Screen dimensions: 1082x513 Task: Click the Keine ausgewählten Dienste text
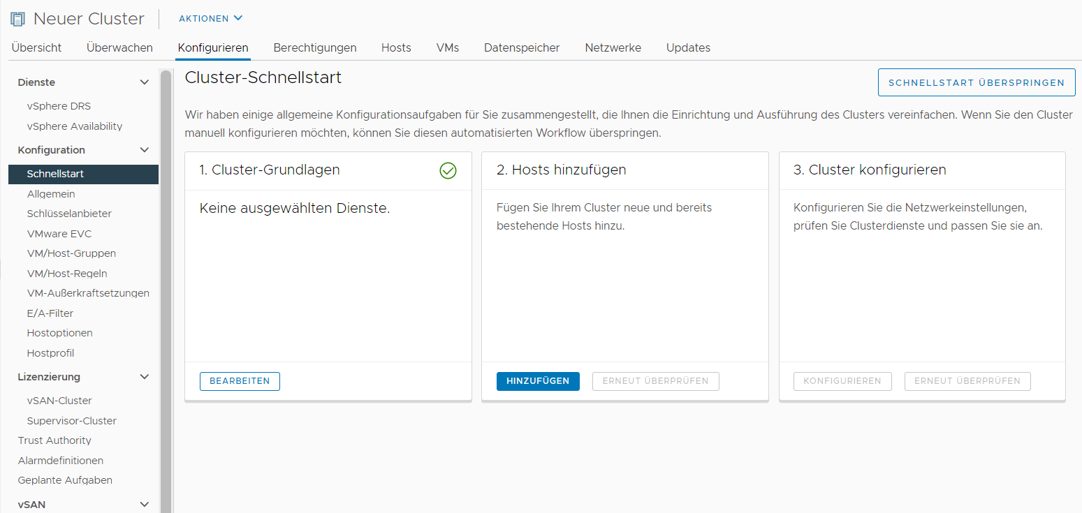(x=295, y=208)
